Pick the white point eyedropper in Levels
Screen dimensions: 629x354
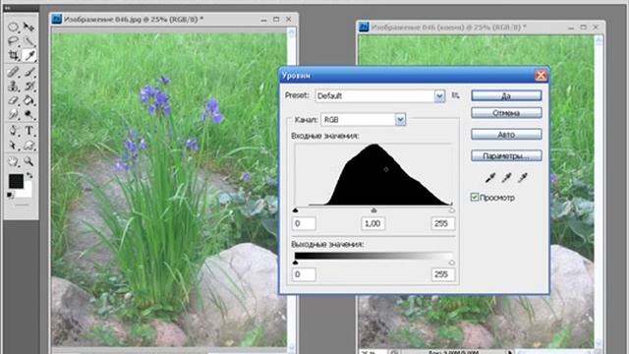522,177
